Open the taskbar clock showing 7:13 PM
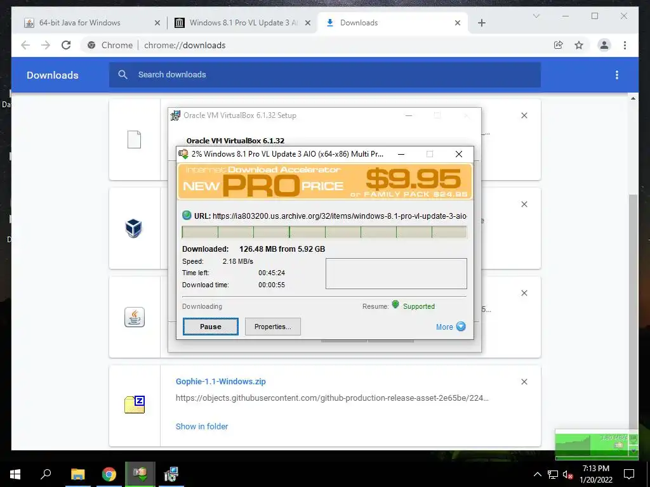The width and height of the screenshot is (650, 487). (x=595, y=474)
